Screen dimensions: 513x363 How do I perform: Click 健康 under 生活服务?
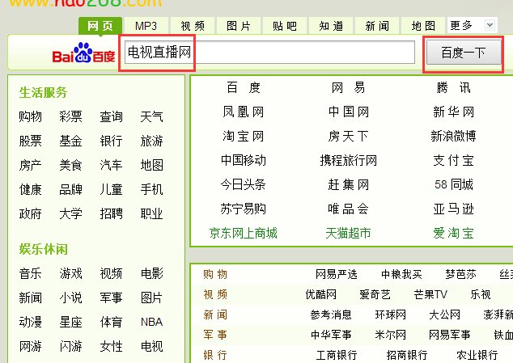[x=31, y=189]
